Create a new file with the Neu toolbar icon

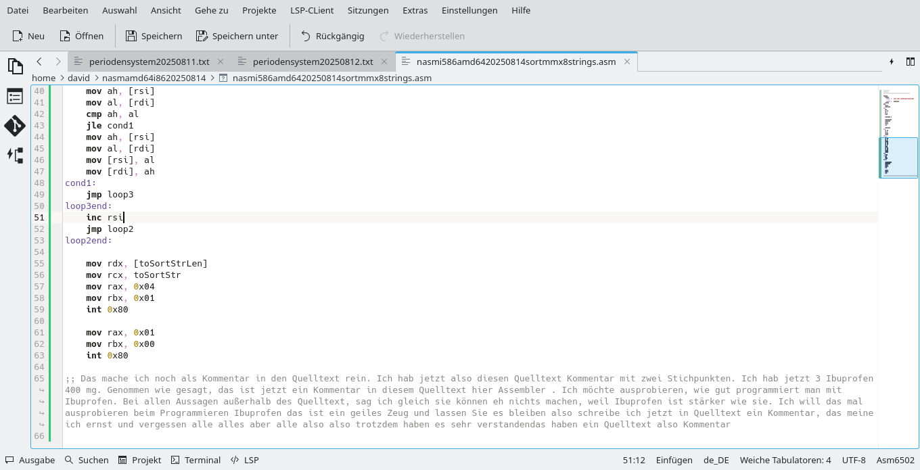pos(28,36)
